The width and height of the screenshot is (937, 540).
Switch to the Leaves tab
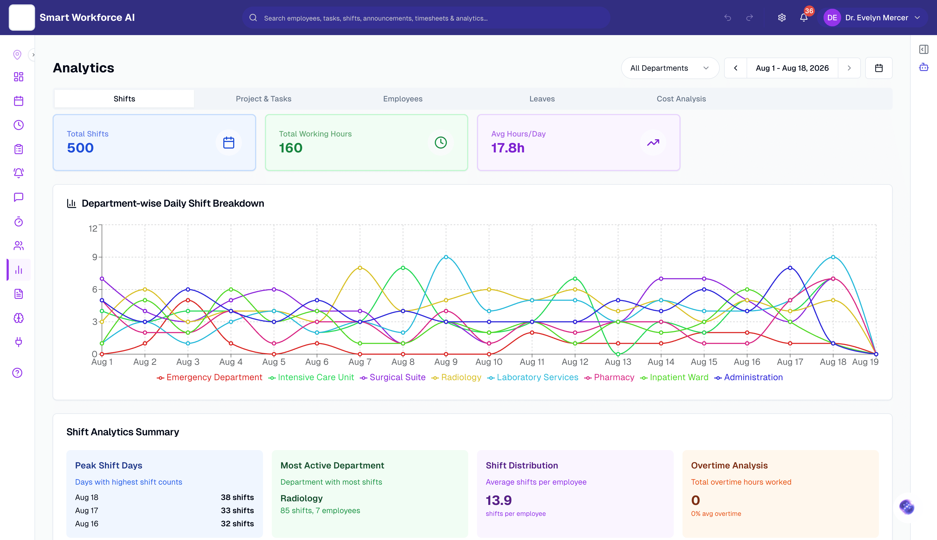(542, 99)
